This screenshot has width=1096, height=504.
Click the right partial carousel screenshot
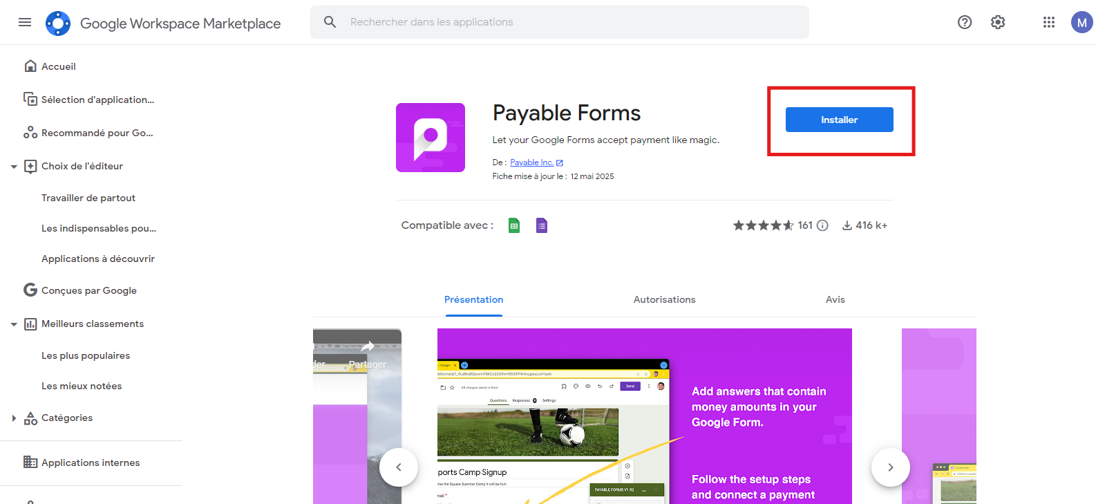pos(939,416)
